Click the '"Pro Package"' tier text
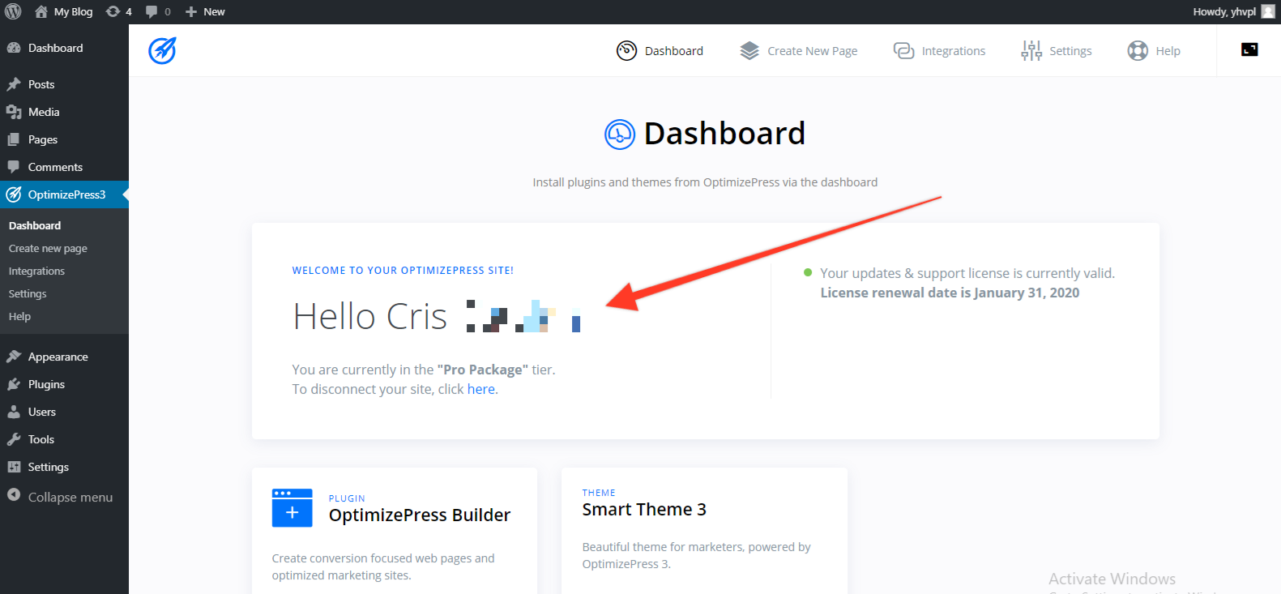Screen dimensions: 1281x594 tap(483, 370)
